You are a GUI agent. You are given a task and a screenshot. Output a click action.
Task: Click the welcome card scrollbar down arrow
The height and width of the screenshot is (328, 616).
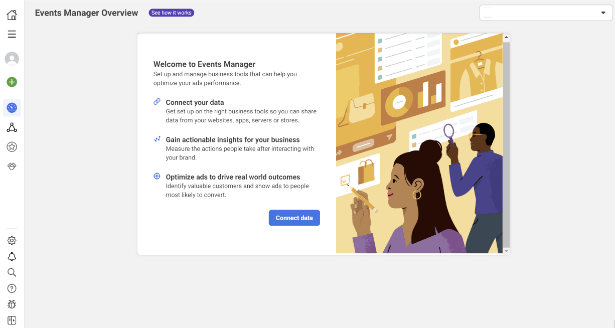506,251
